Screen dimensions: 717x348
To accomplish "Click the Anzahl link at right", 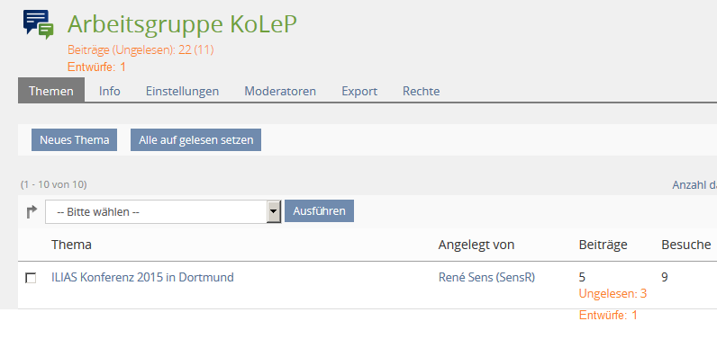I will (x=694, y=185).
